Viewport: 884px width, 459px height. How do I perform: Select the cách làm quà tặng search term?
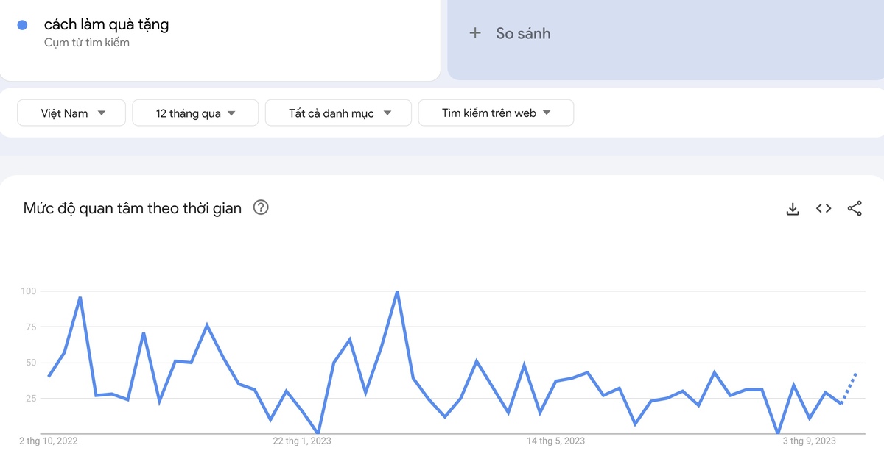pos(106,24)
